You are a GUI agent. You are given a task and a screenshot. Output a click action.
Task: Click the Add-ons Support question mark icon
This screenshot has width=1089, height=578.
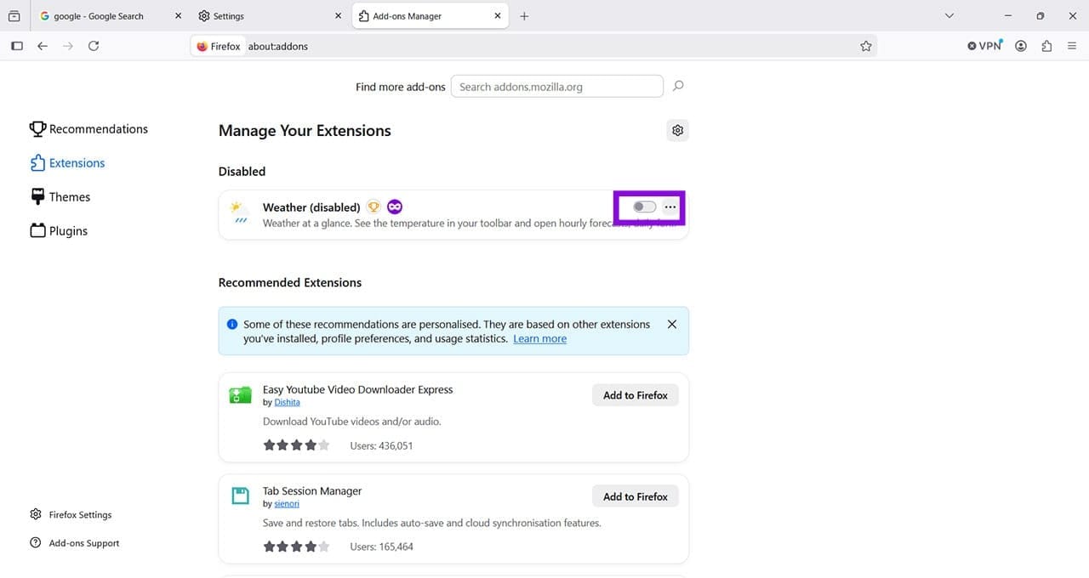coord(36,542)
